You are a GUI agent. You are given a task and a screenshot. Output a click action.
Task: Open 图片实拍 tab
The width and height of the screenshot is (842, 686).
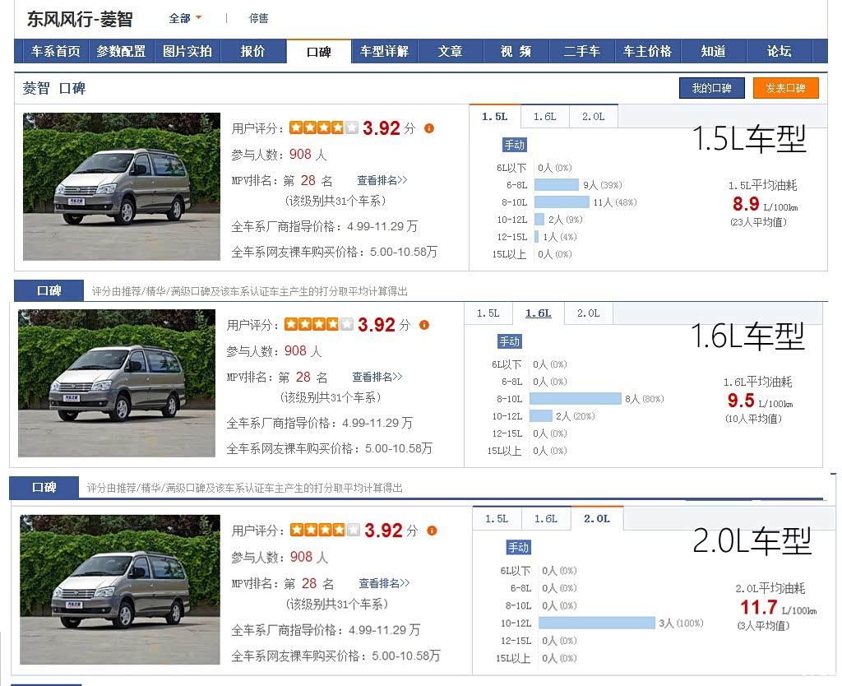coord(187,52)
